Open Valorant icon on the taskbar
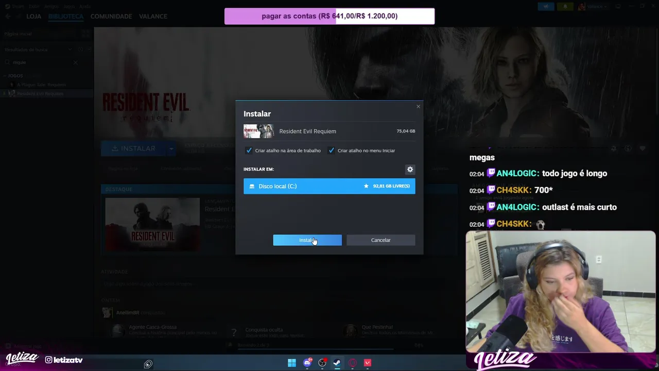This screenshot has height=371, width=659. coord(368,363)
